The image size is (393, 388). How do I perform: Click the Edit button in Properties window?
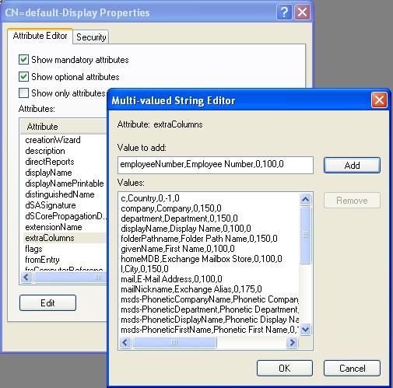click(x=47, y=303)
